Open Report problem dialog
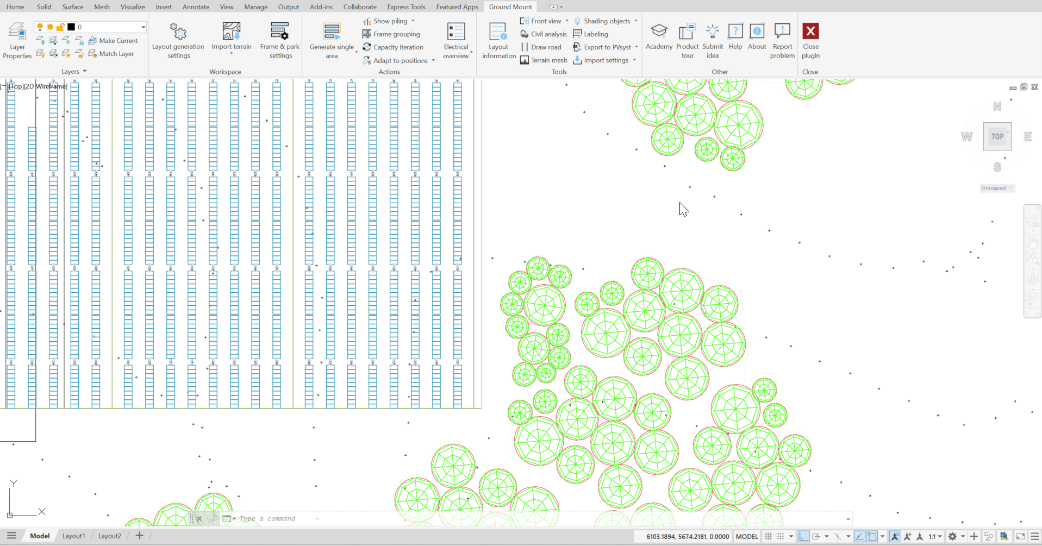The width and height of the screenshot is (1042, 546). pyautogui.click(x=782, y=41)
